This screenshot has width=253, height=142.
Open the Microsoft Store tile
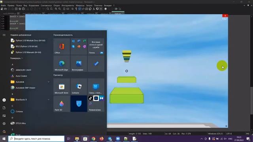[x=62, y=86]
